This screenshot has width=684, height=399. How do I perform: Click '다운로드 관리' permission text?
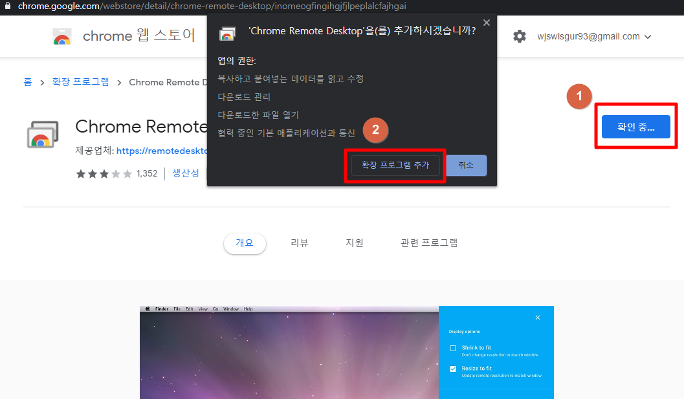(x=244, y=97)
